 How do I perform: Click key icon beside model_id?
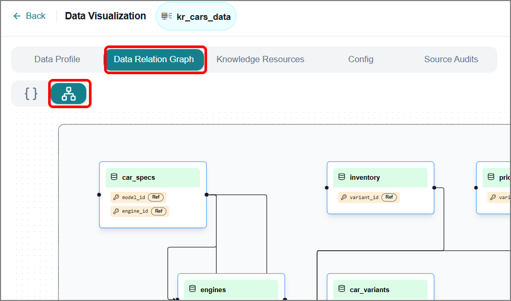(116, 198)
